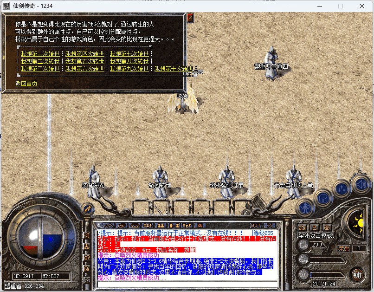Click the 装备发光 NPC

click(94, 182)
